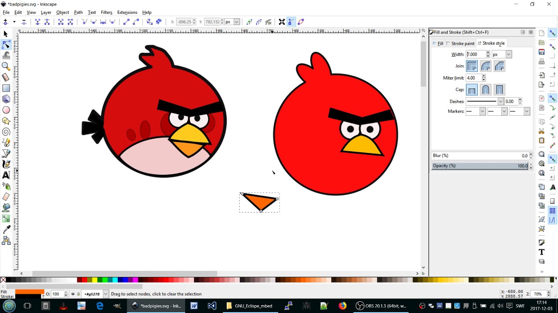Choose the square cap style
Screen dimensions: 558x313
pyautogui.click(x=500, y=90)
